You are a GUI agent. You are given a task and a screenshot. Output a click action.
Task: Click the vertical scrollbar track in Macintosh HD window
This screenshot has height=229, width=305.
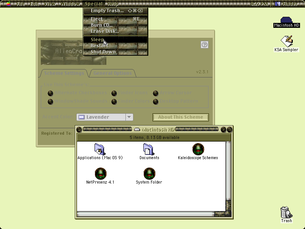click(228, 171)
